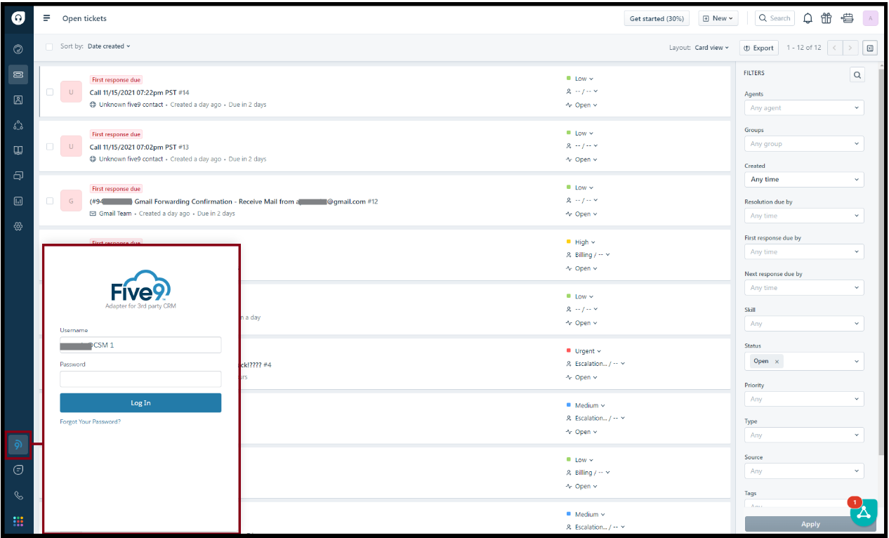Screen dimensions: 889x538
Task: Open the chat message sidebar icon
Action: [18, 470]
